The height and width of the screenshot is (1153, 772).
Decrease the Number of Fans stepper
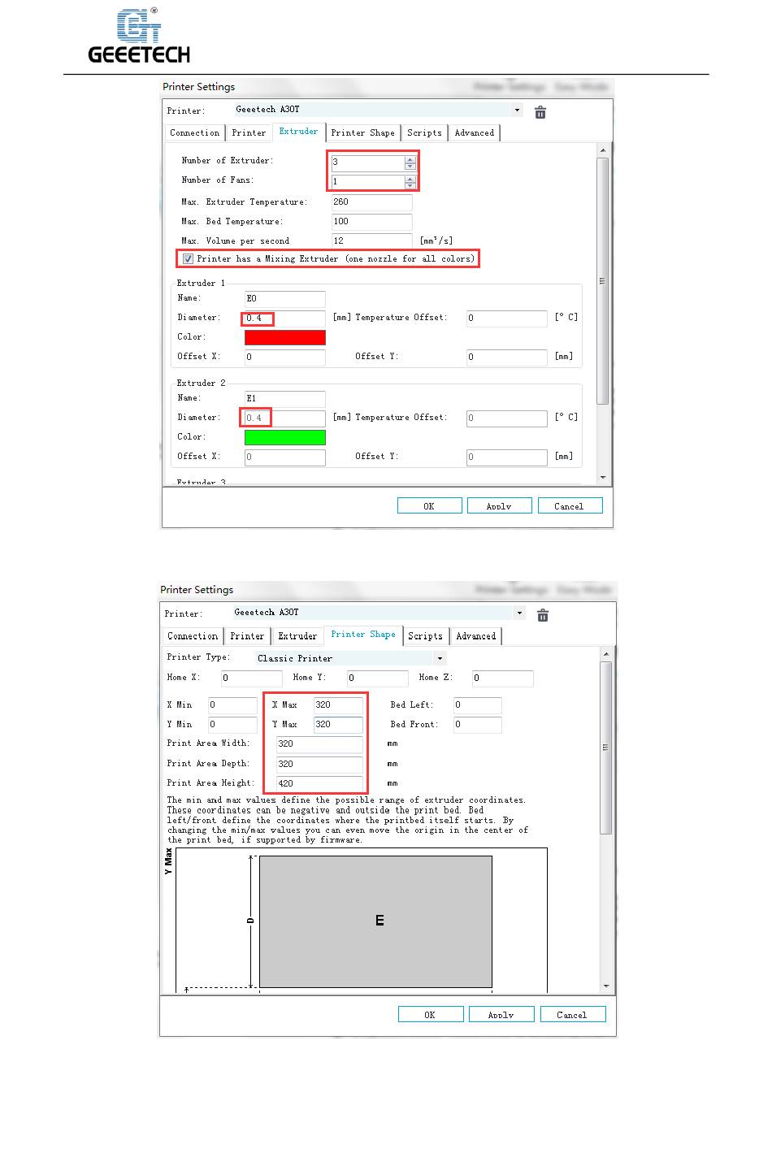tap(410, 185)
